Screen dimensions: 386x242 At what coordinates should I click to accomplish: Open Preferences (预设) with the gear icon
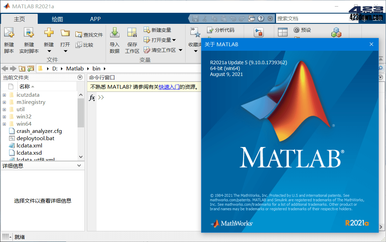[302, 30]
